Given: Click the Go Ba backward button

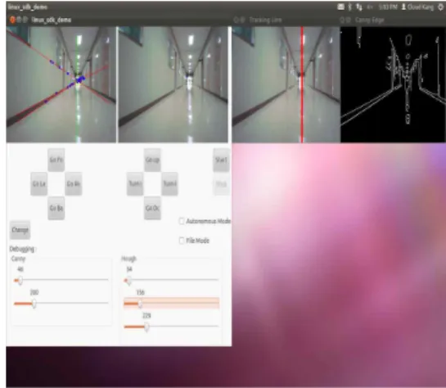Looking at the screenshot, I should click(56, 208).
